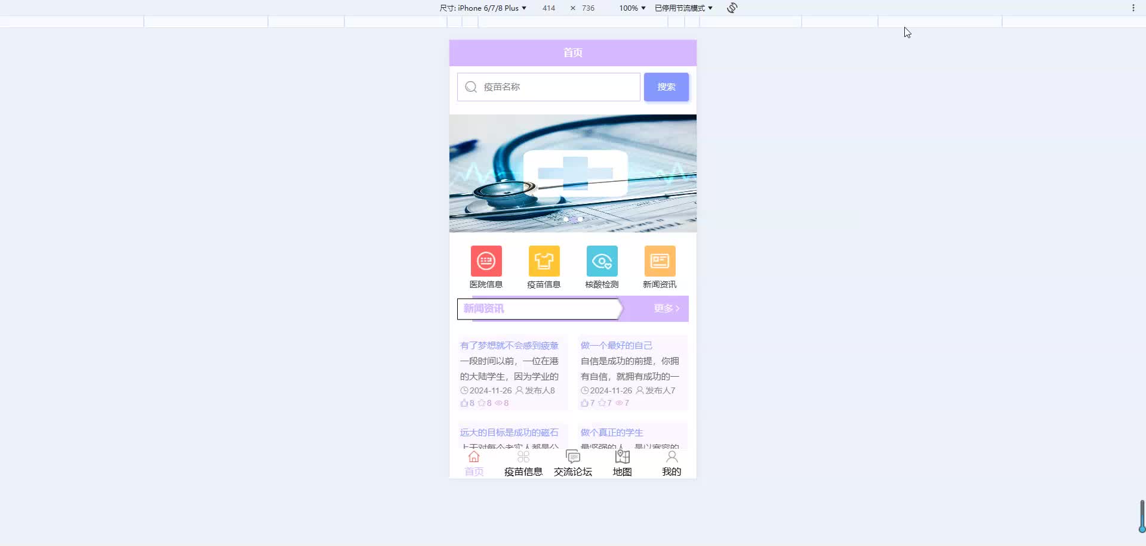1146x546 pixels.
Task: Click the 搜索 search button
Action: [x=666, y=86]
